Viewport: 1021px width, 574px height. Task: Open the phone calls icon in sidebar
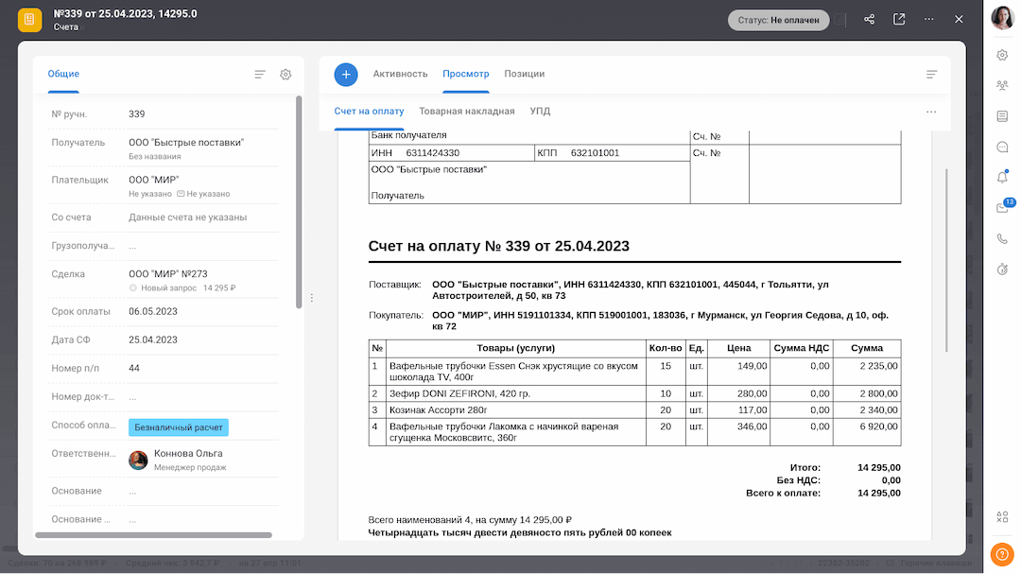pos(1002,238)
